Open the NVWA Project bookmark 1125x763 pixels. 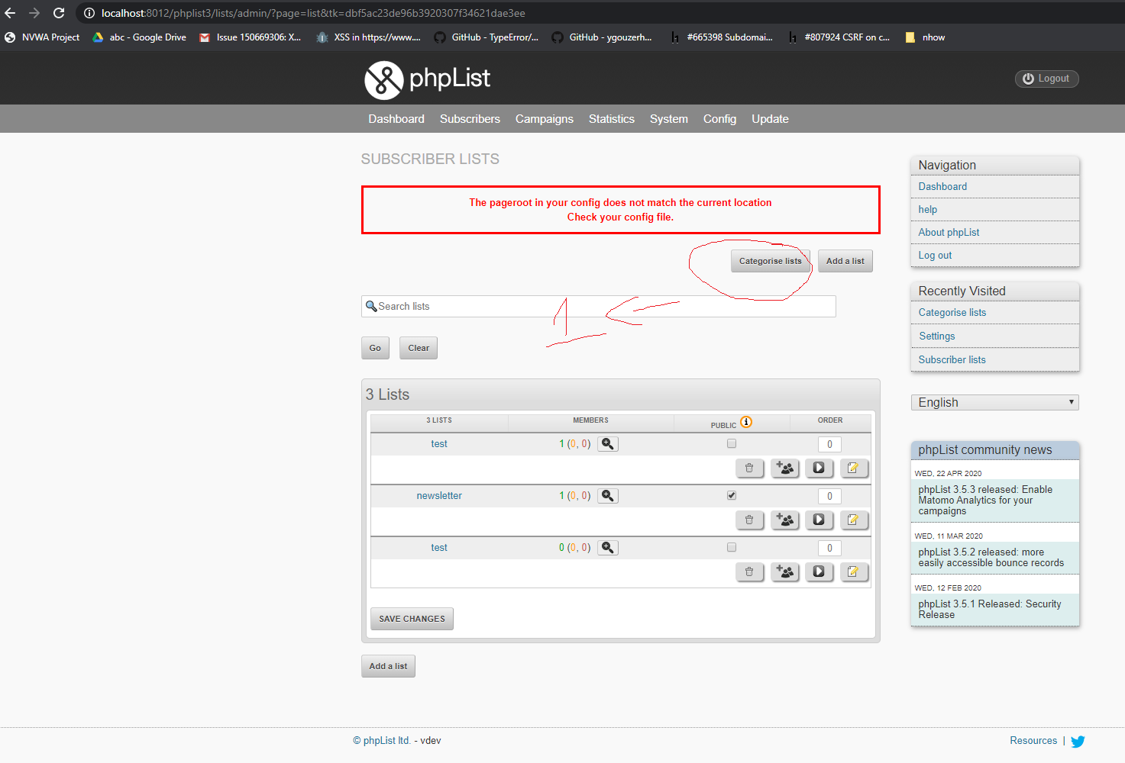[42, 37]
